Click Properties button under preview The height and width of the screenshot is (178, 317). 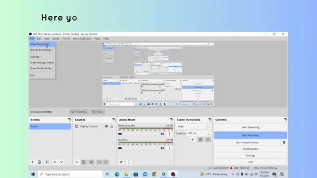click(x=79, y=112)
